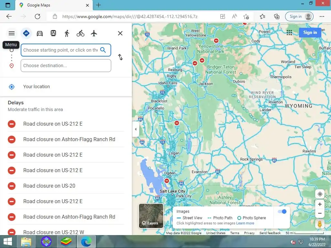Screen dimensions: 331x248
Task: Select cycling travel mode
Action: coord(80,33)
